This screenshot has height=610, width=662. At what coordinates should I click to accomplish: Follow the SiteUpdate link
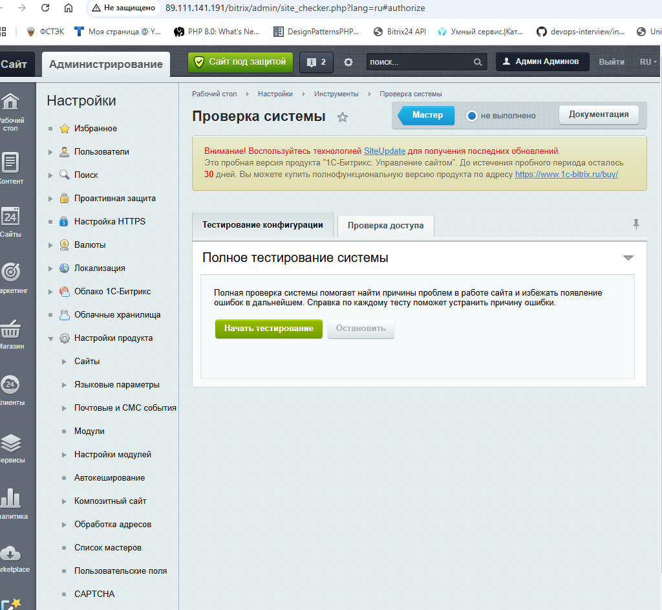click(x=385, y=151)
